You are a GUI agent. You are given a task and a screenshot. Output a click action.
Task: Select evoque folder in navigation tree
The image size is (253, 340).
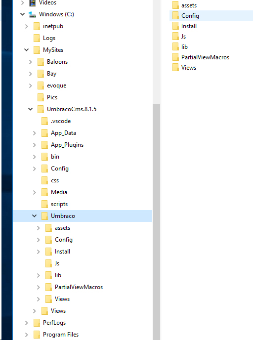pyautogui.click(x=57, y=85)
